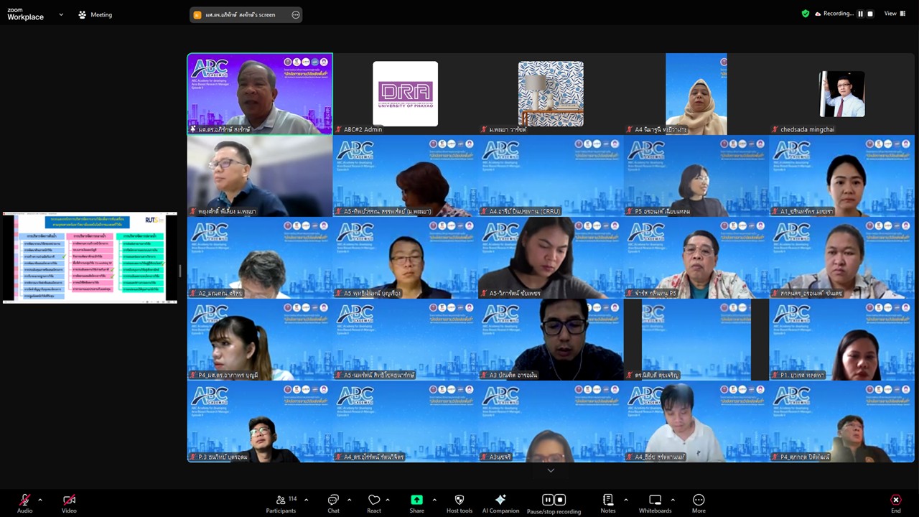Click the 'Recording...' status text
The width and height of the screenshot is (919, 517).
pyautogui.click(x=839, y=14)
